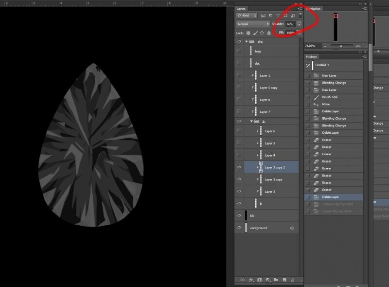
Task: Show the hidden lines layer
Action: click(239, 51)
